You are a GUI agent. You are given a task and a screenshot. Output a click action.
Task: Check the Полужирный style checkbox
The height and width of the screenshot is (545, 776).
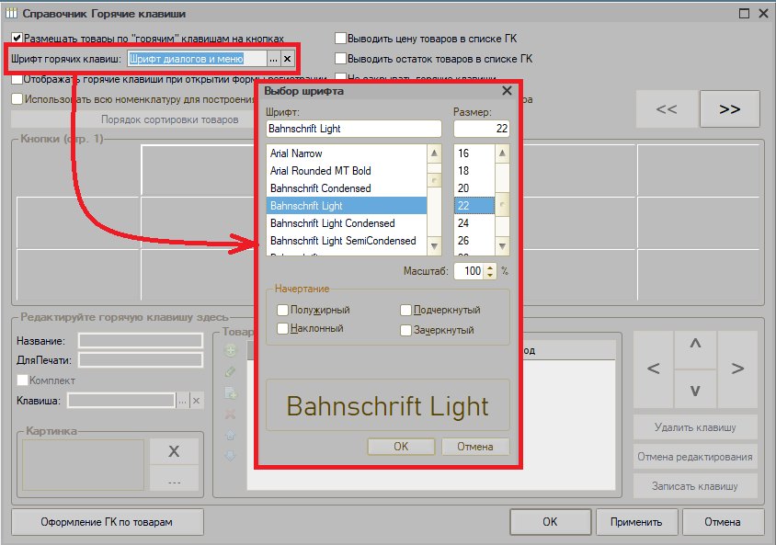282,310
